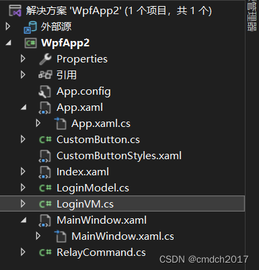Select the solution 'WpfApp2' text
This screenshot has width=259, height=270.
118,11
